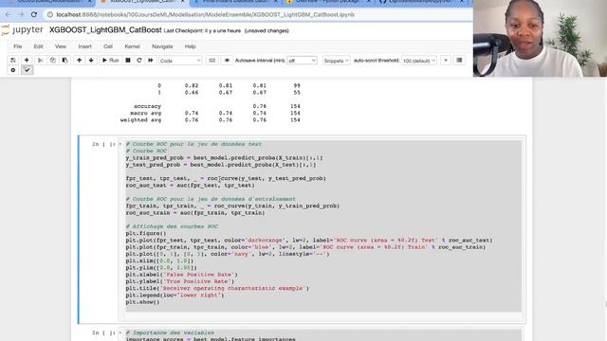
Task: Open the File menu
Action: [x=18, y=46]
